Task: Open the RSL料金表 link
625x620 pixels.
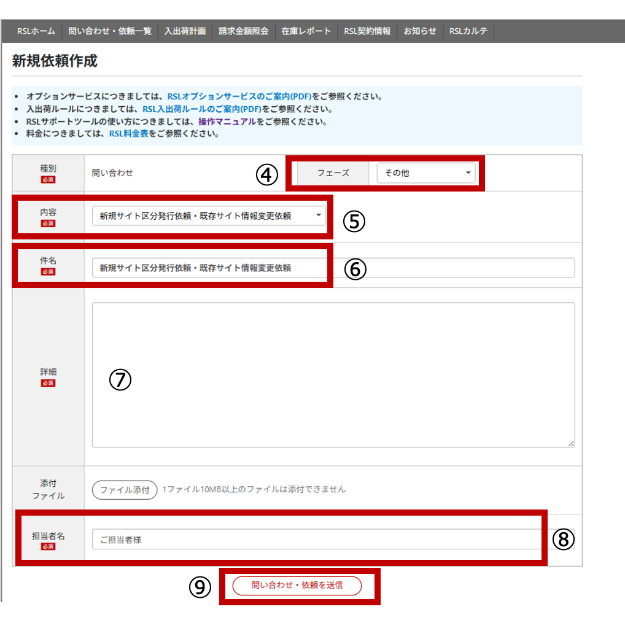Action: coord(128,133)
